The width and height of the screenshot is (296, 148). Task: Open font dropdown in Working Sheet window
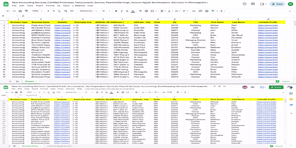click(x=73, y=92)
